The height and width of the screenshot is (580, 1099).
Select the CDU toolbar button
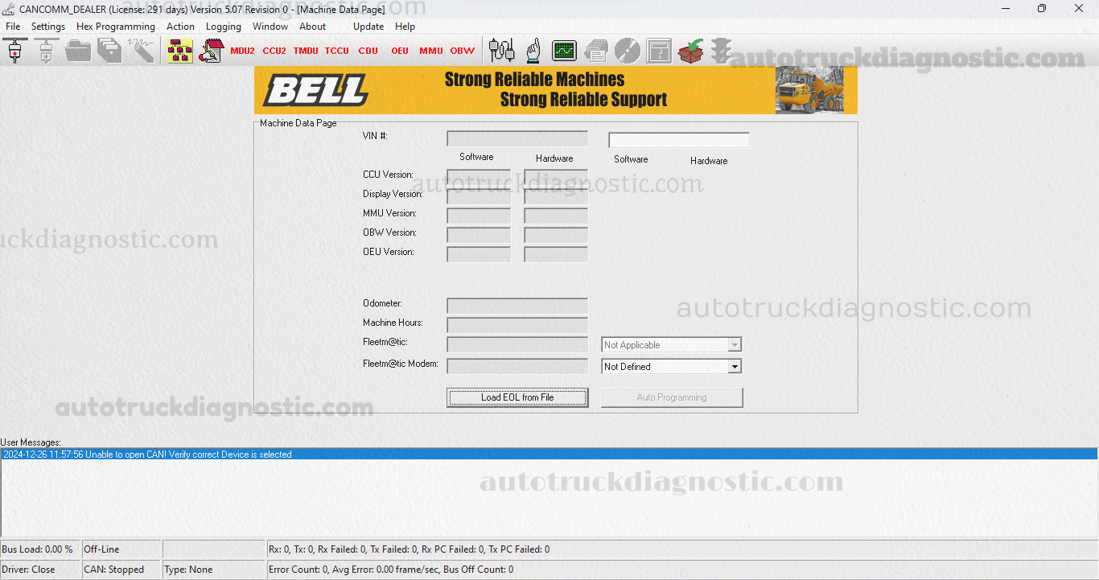[x=368, y=51]
